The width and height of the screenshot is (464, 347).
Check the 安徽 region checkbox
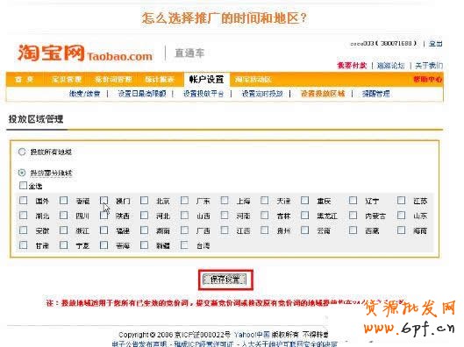(x=23, y=230)
